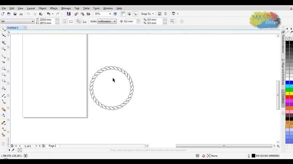Click the black outline color swatch in status bar
Viewport: 293px width, 164px height.
[x=253, y=156]
